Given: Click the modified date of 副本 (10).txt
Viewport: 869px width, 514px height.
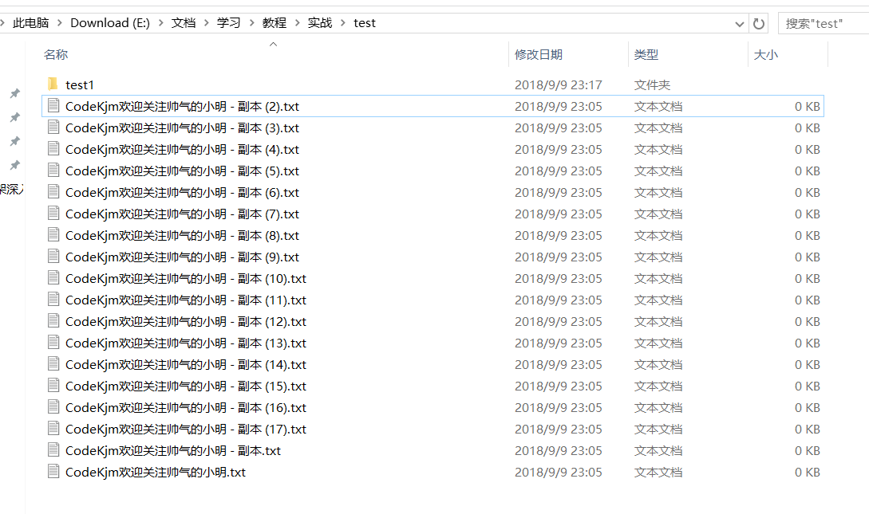Looking at the screenshot, I should point(558,278).
